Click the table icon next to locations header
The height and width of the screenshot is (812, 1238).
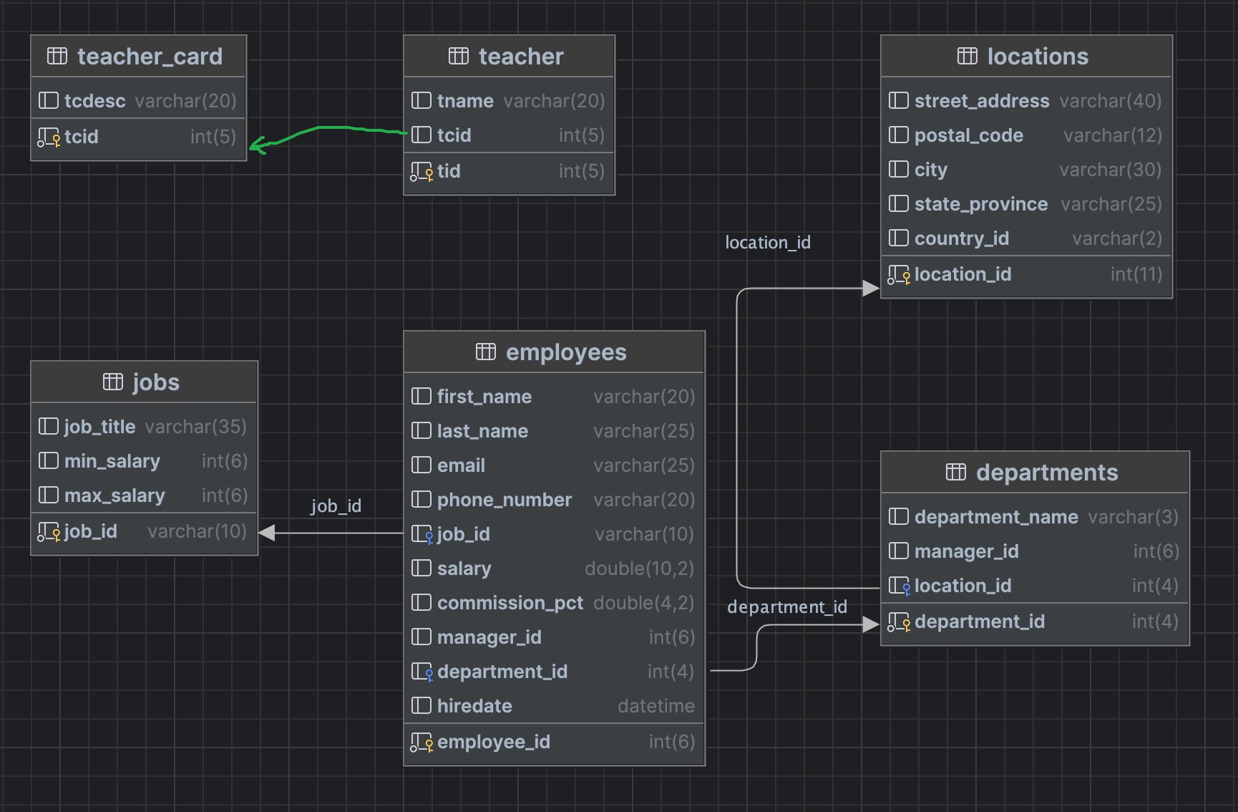point(967,56)
